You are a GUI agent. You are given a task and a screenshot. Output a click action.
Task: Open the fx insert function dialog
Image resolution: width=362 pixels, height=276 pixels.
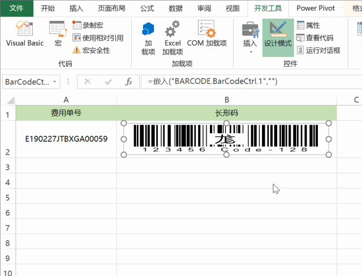click(128, 81)
